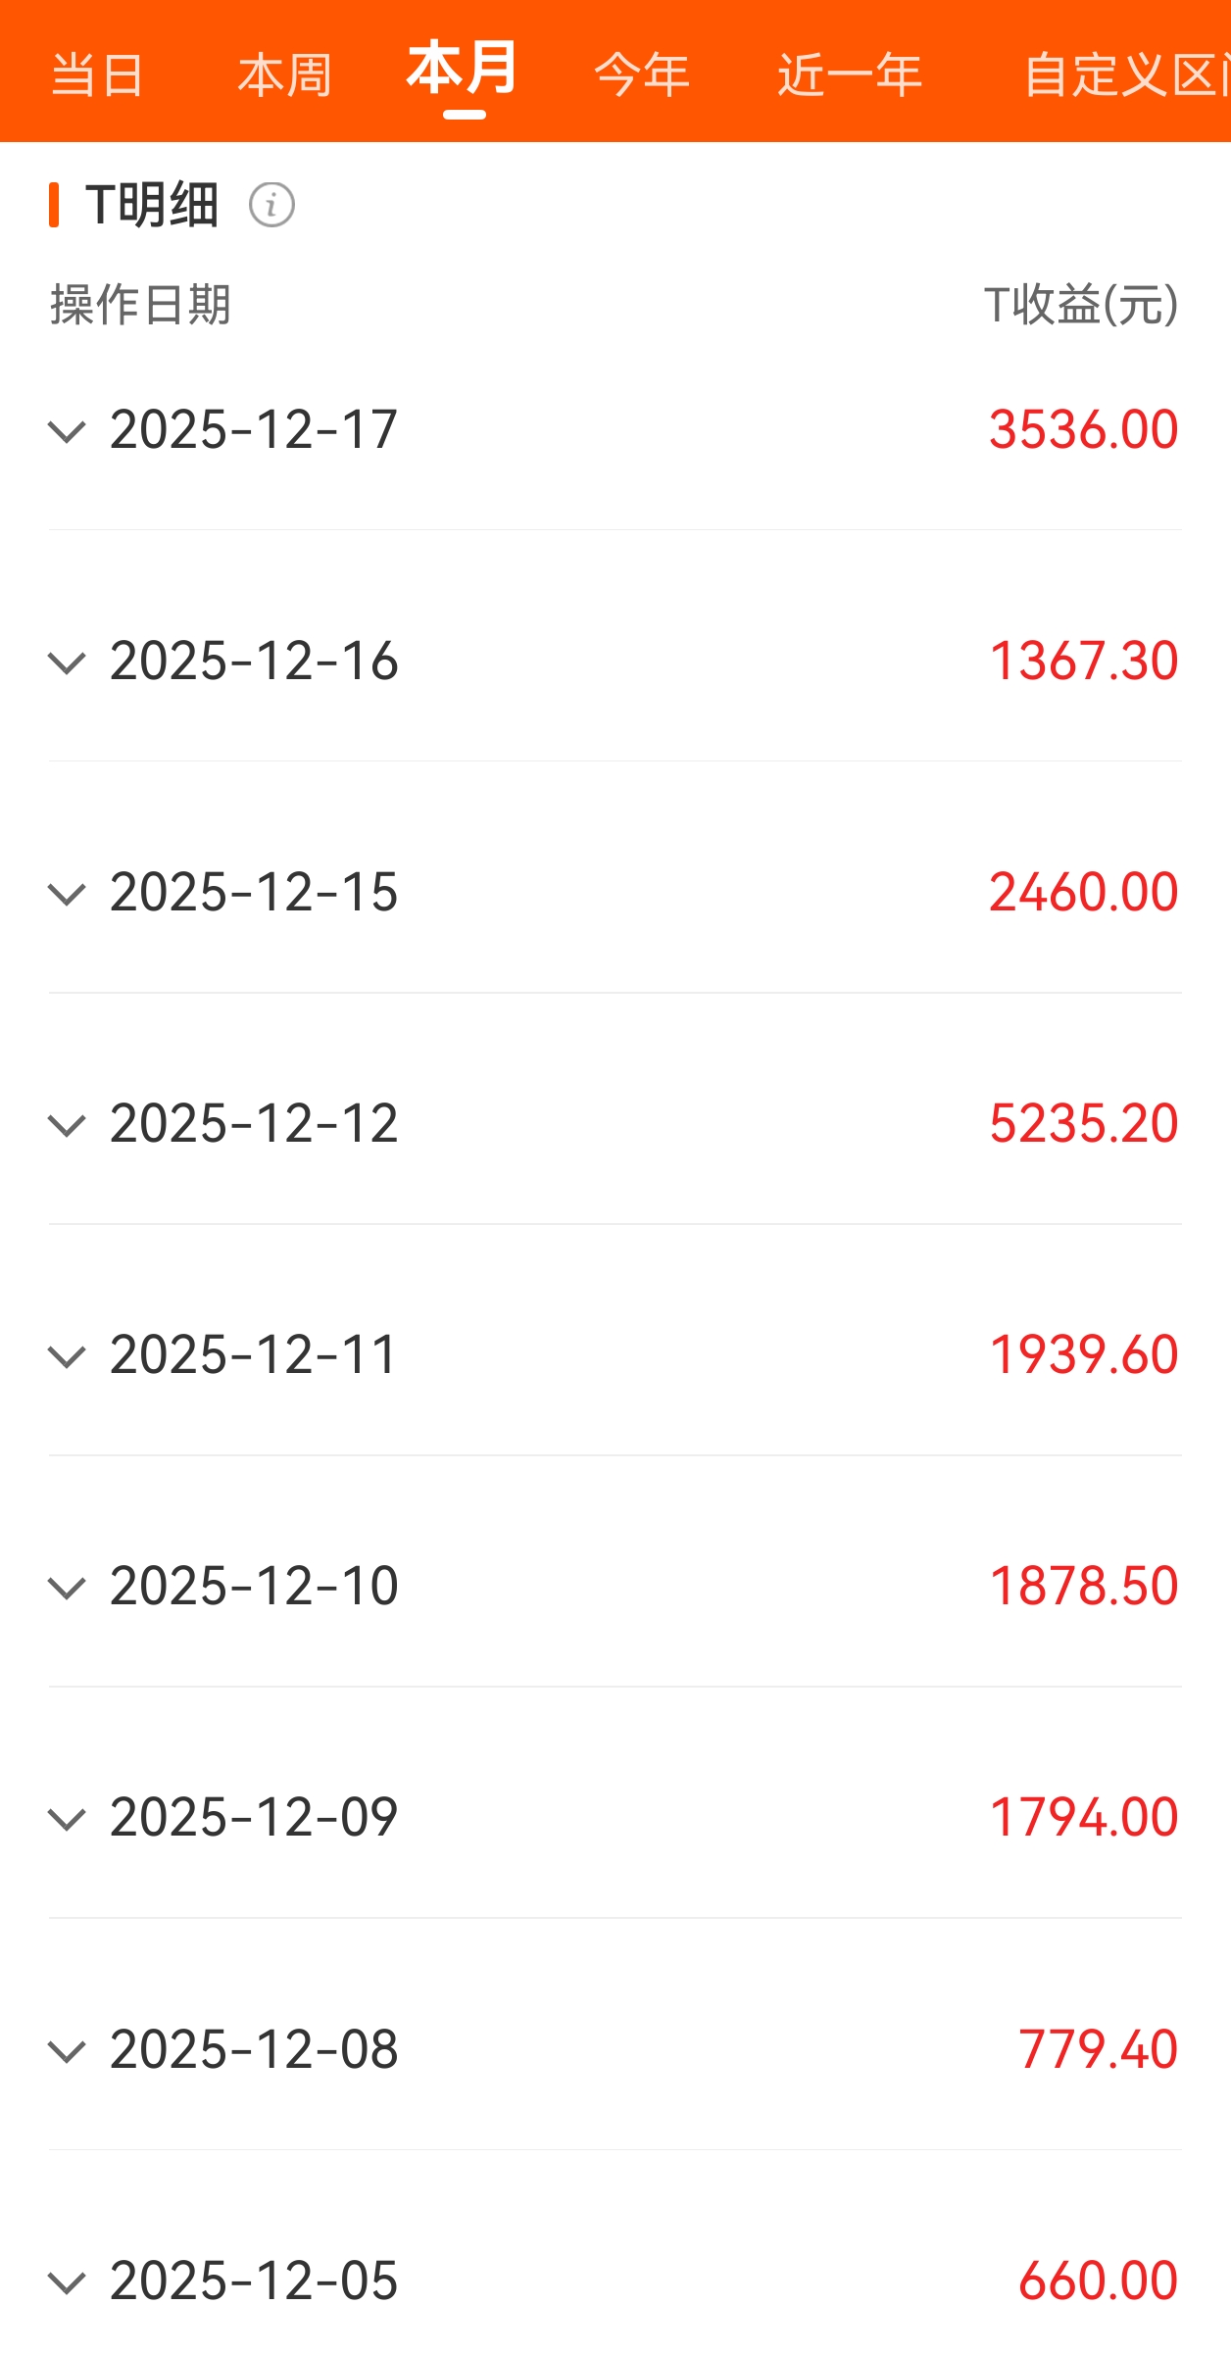The height and width of the screenshot is (2354, 1231).
Task: Click the 操作日期 column header
Action: pos(140,304)
